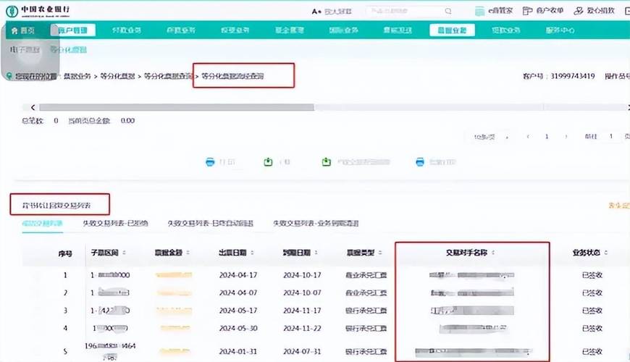Click 等分化票据 breadcrumb link

point(117,76)
